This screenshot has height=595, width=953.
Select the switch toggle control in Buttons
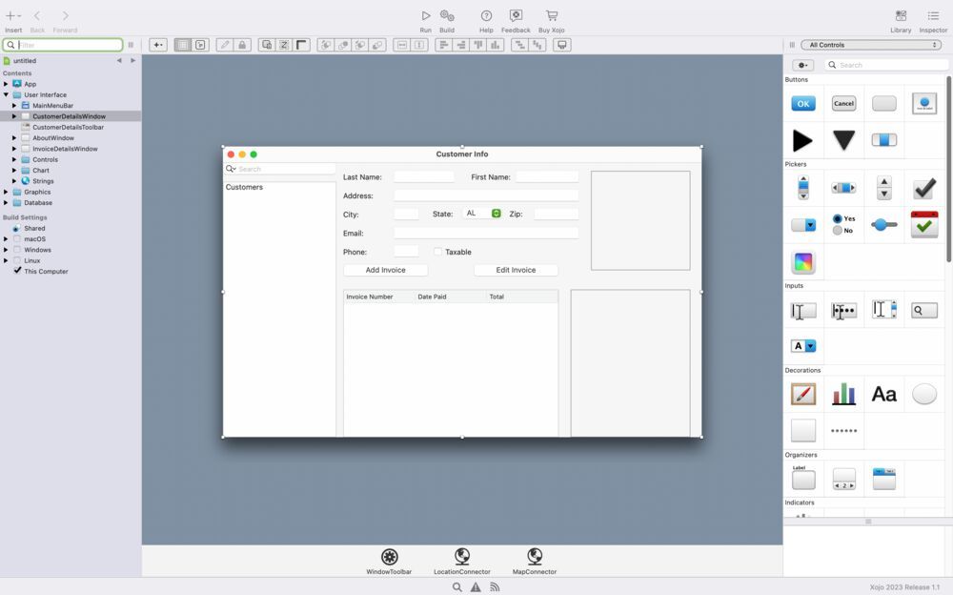click(x=883, y=140)
